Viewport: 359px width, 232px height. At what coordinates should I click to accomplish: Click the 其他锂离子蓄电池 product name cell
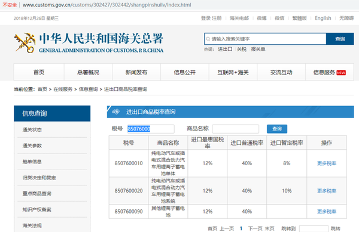click(168, 212)
